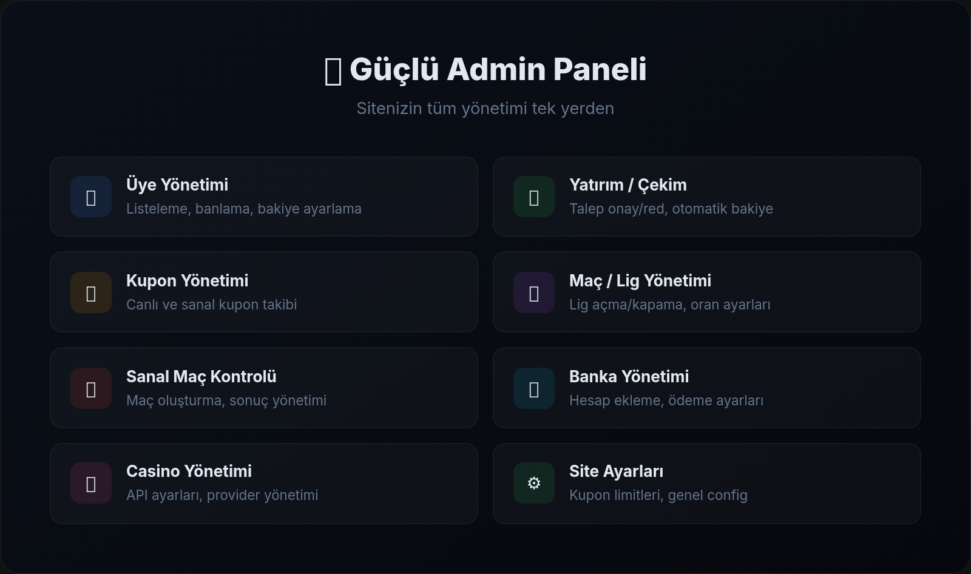
Task: Click the Yatırım / Çekim icon
Action: pyautogui.click(x=534, y=197)
